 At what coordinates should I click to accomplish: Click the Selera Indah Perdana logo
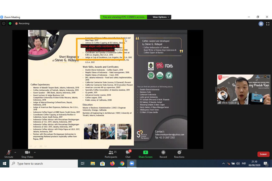143,134
